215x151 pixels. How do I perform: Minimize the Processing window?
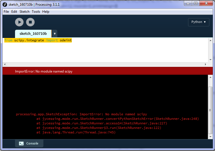click(x=188, y=3)
